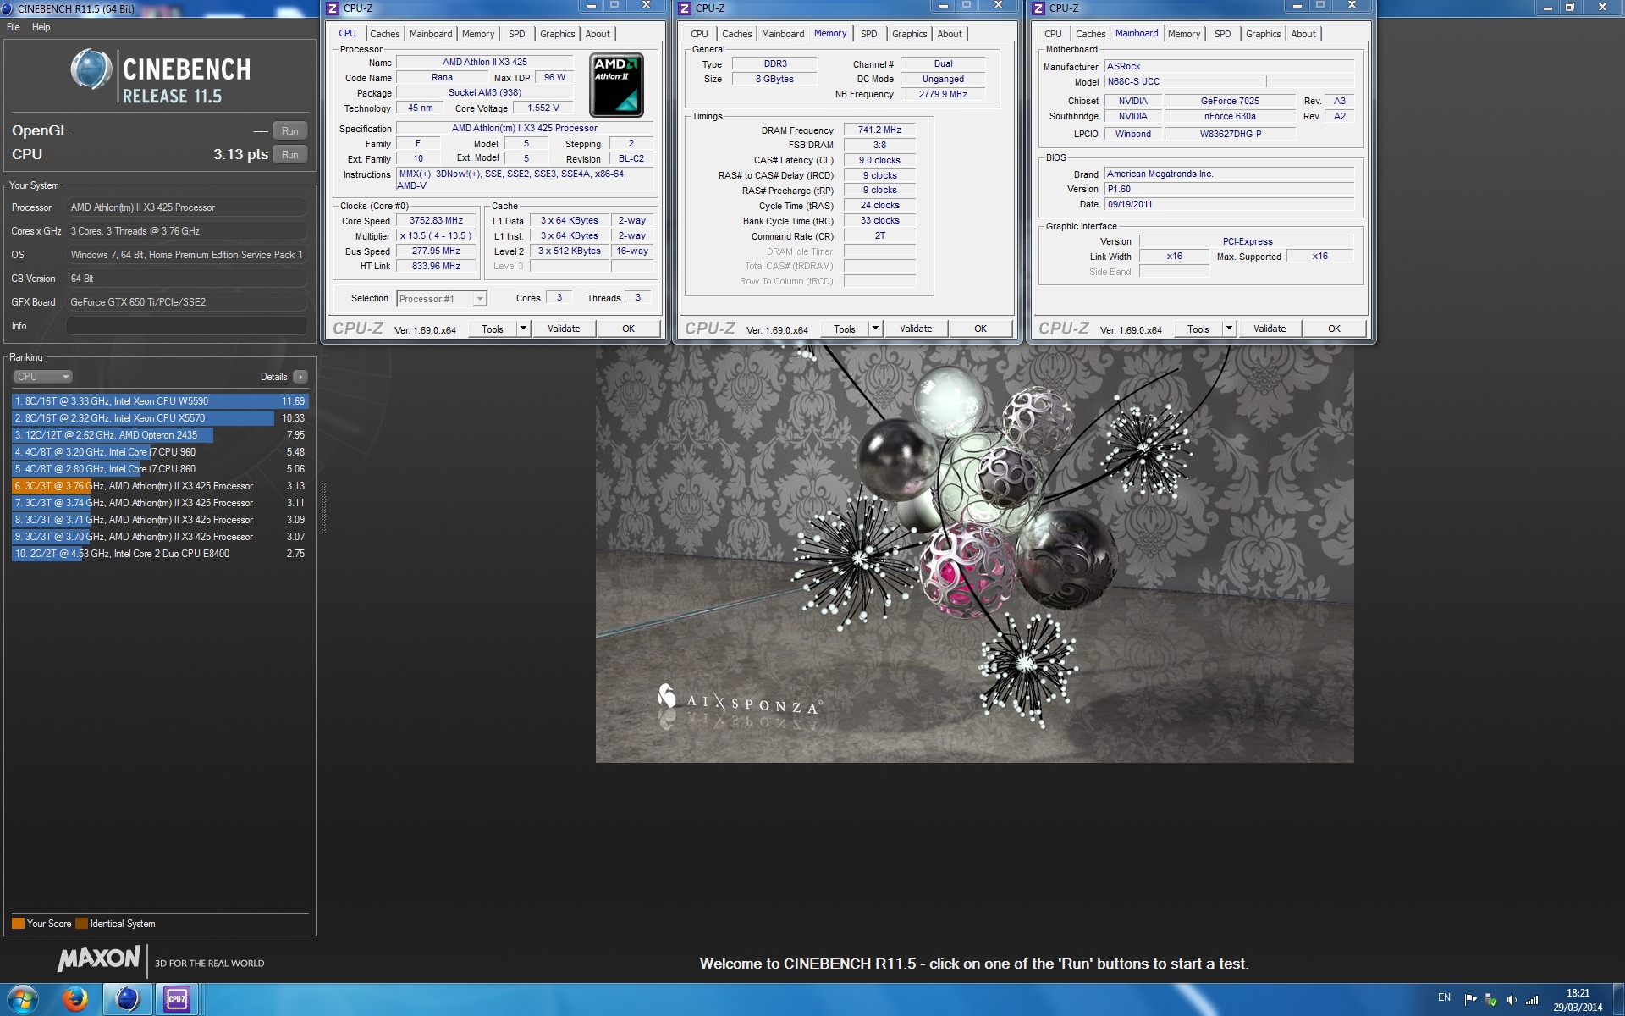Click the Your Score orange legend swatch
The width and height of the screenshot is (1625, 1016).
click(18, 924)
